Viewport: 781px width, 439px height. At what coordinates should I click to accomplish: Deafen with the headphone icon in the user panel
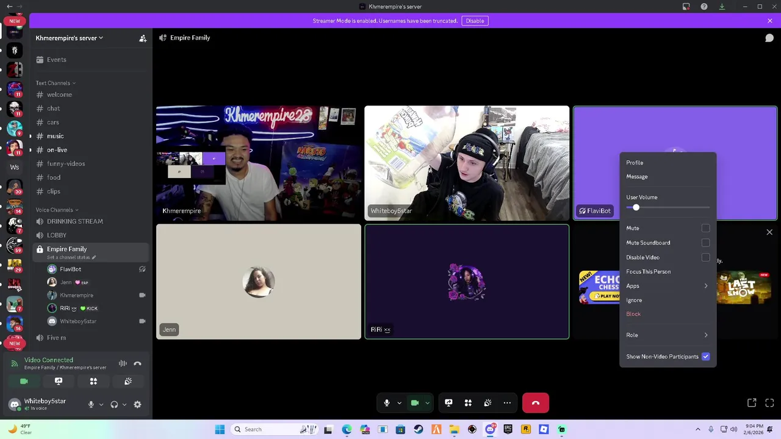114,404
